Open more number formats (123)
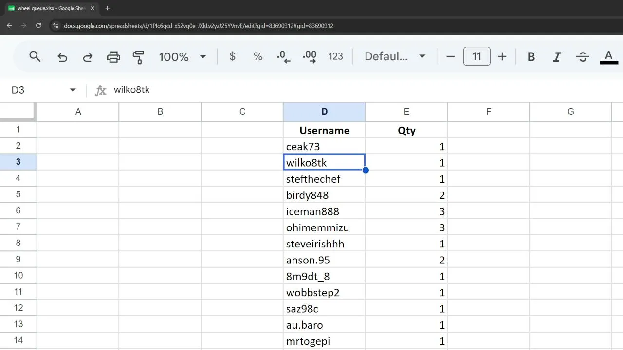Image resolution: width=623 pixels, height=350 pixels. tap(336, 56)
